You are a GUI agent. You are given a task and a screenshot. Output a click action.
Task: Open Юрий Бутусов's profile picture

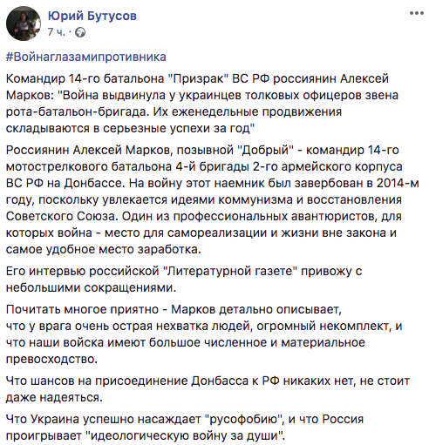click(24, 24)
